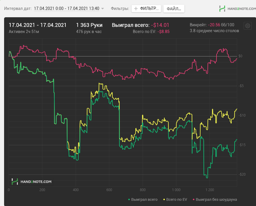The height and width of the screenshot is (206, 256).
Task: Open the graph settings gear icon
Action: pyautogui.click(x=248, y=26)
